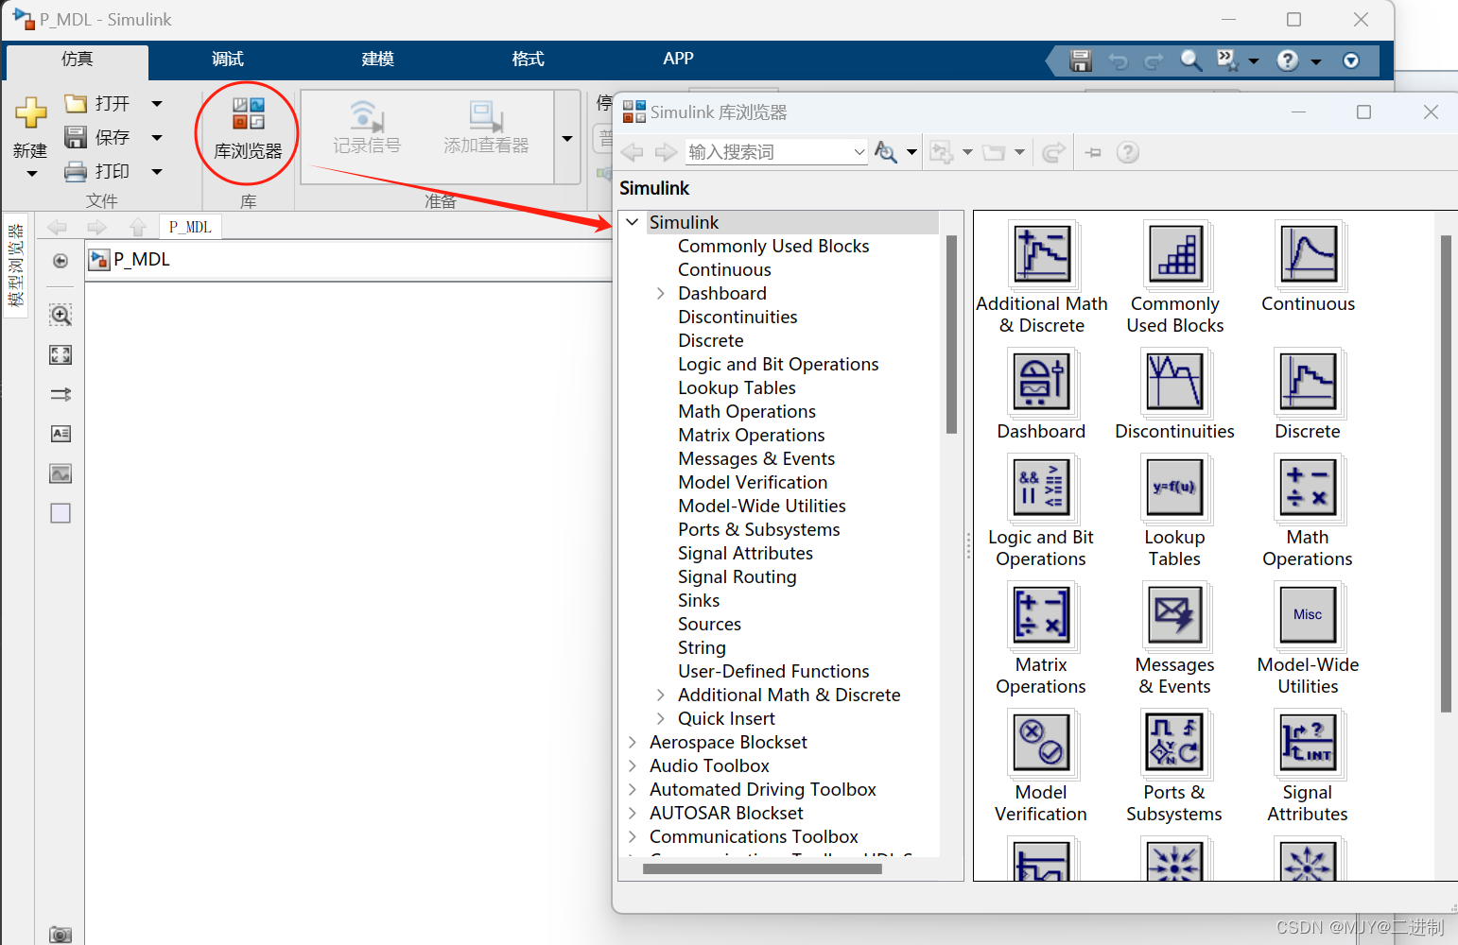Click the hide/show explorer bar arrow icon
Screen dimensions: 1458x945
[61, 261]
